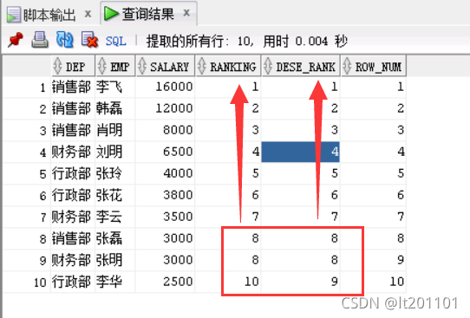Select employee cell 张花
Viewport: 470px width, 318px height.
[x=115, y=195]
